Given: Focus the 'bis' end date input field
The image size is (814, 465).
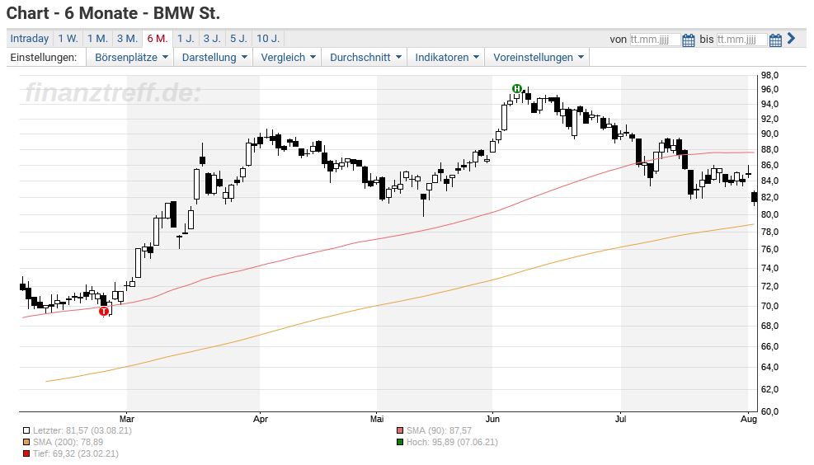Looking at the screenshot, I should [742, 40].
